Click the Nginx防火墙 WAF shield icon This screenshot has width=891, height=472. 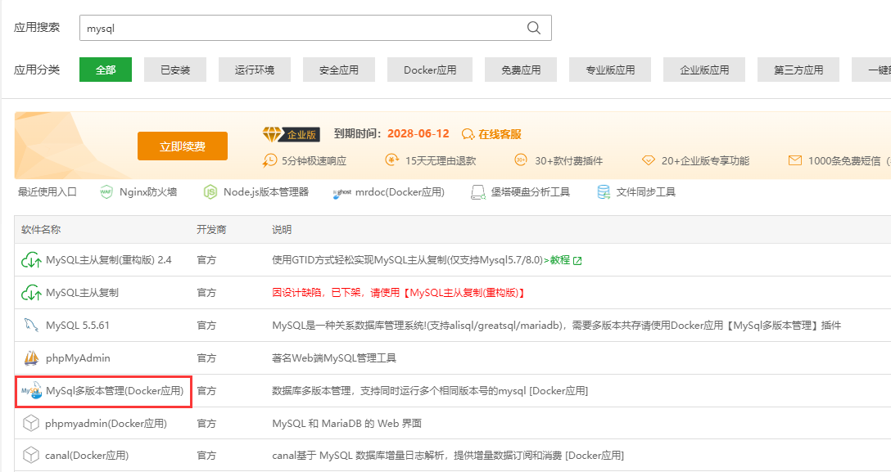point(106,192)
